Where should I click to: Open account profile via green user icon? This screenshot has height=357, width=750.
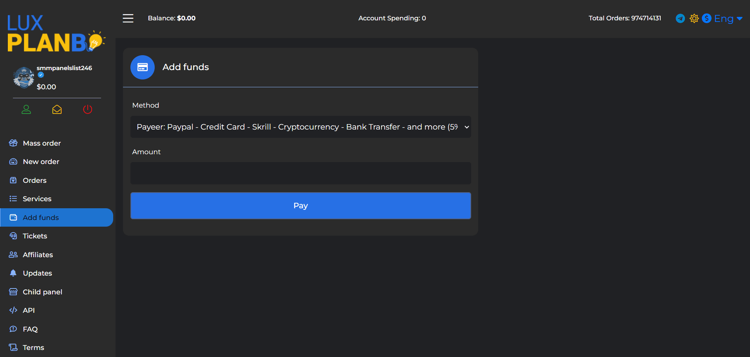coord(26,110)
